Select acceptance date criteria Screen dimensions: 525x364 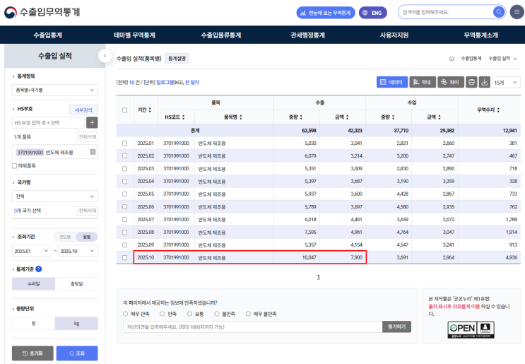pyautogui.click(x=33, y=283)
